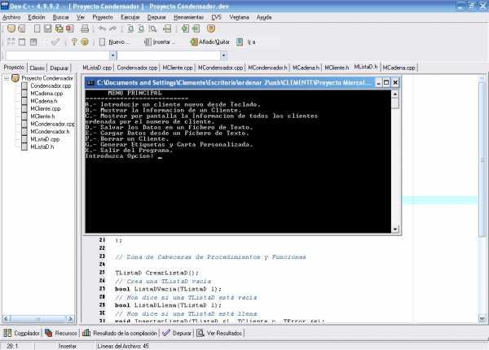Image resolution: width=489 pixels, height=350 pixels.
Task: Switch to the MCondensador.cpp editor tab
Action: (x=221, y=68)
